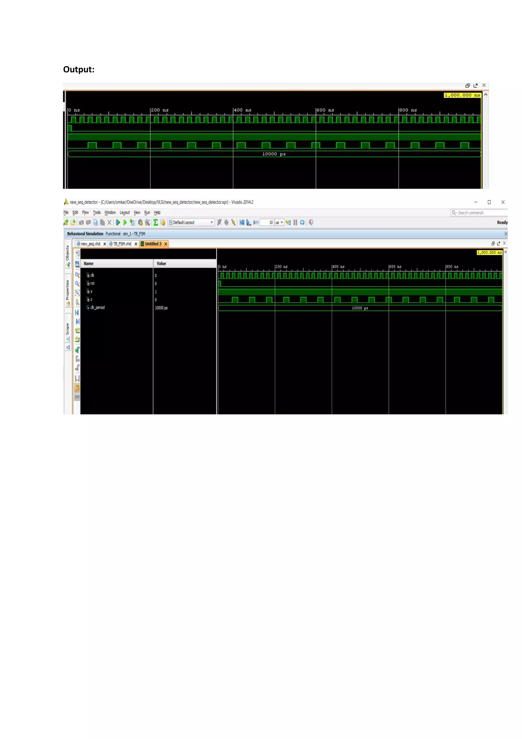Click the Open Project folder icon
522x739 pixels.
(73, 223)
